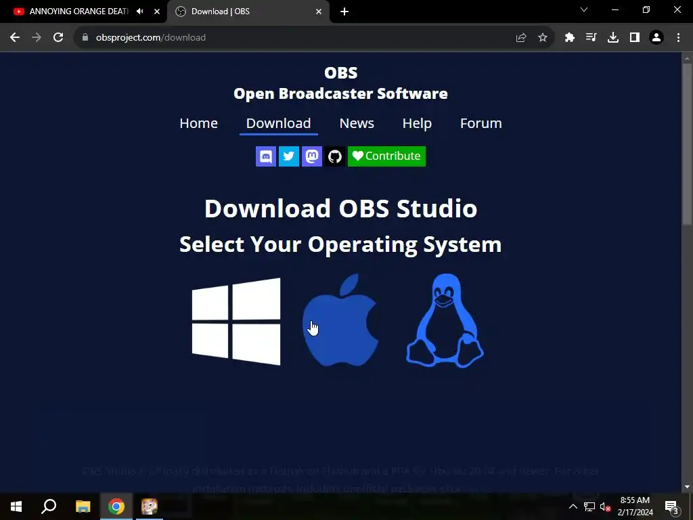This screenshot has height=520, width=693.
Task: Show Chrome downloads
Action: [613, 38]
